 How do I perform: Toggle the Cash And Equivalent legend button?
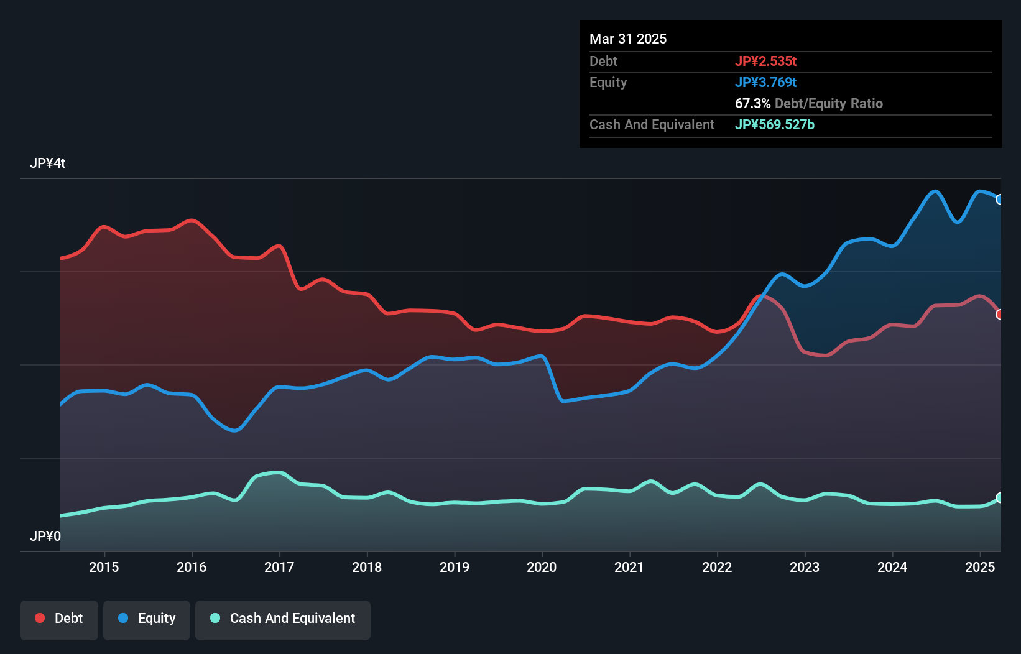[283, 620]
